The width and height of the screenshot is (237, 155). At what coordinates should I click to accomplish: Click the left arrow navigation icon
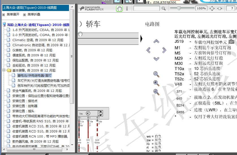click(x=148, y=50)
